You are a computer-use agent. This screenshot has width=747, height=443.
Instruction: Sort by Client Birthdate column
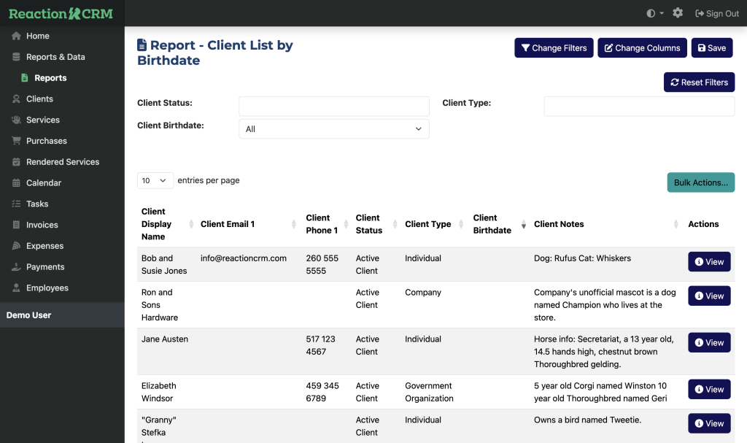click(498, 224)
